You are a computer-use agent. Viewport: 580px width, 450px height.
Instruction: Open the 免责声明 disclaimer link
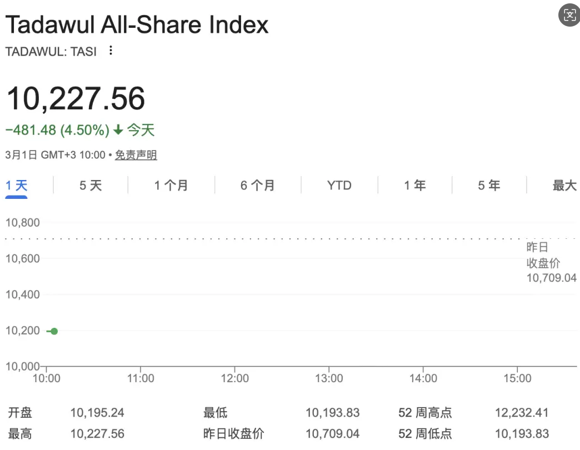[136, 155]
